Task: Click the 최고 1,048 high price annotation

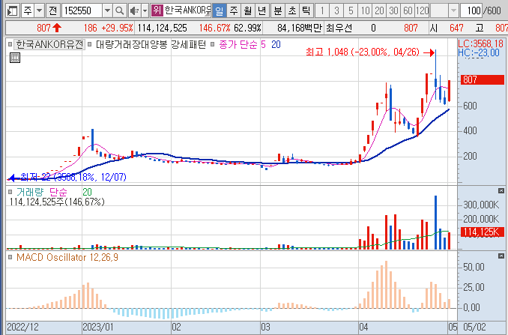Action: point(362,52)
